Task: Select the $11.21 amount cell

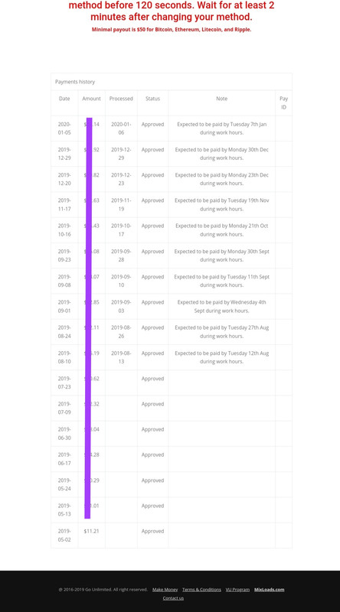Action: tap(91, 531)
